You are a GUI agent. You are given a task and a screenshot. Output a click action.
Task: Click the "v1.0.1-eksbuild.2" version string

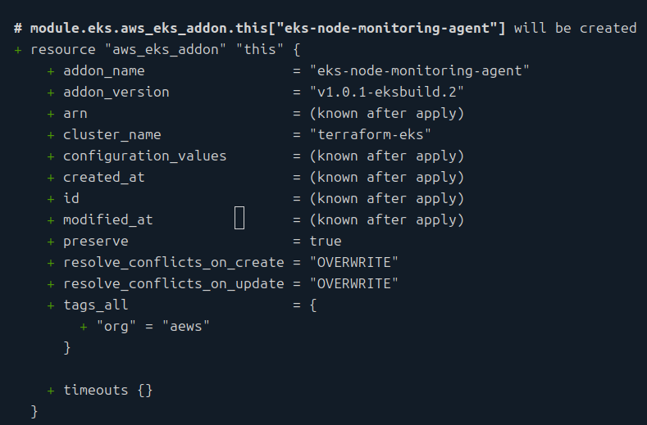(x=386, y=92)
